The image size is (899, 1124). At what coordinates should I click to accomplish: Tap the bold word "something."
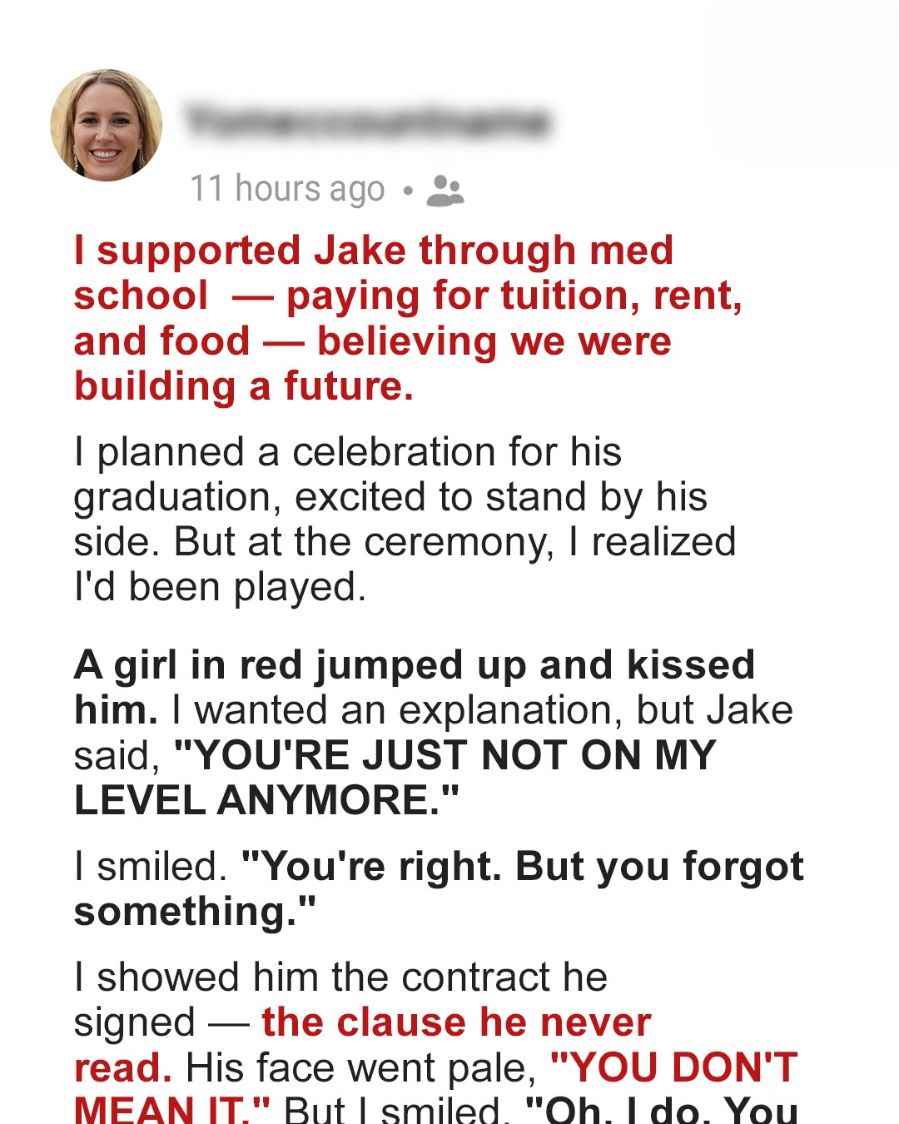click(x=196, y=912)
